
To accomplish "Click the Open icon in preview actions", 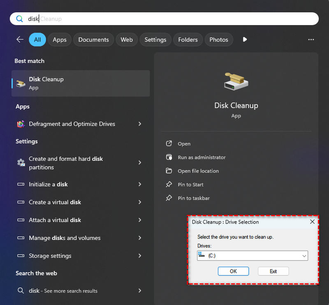I will click(169, 143).
